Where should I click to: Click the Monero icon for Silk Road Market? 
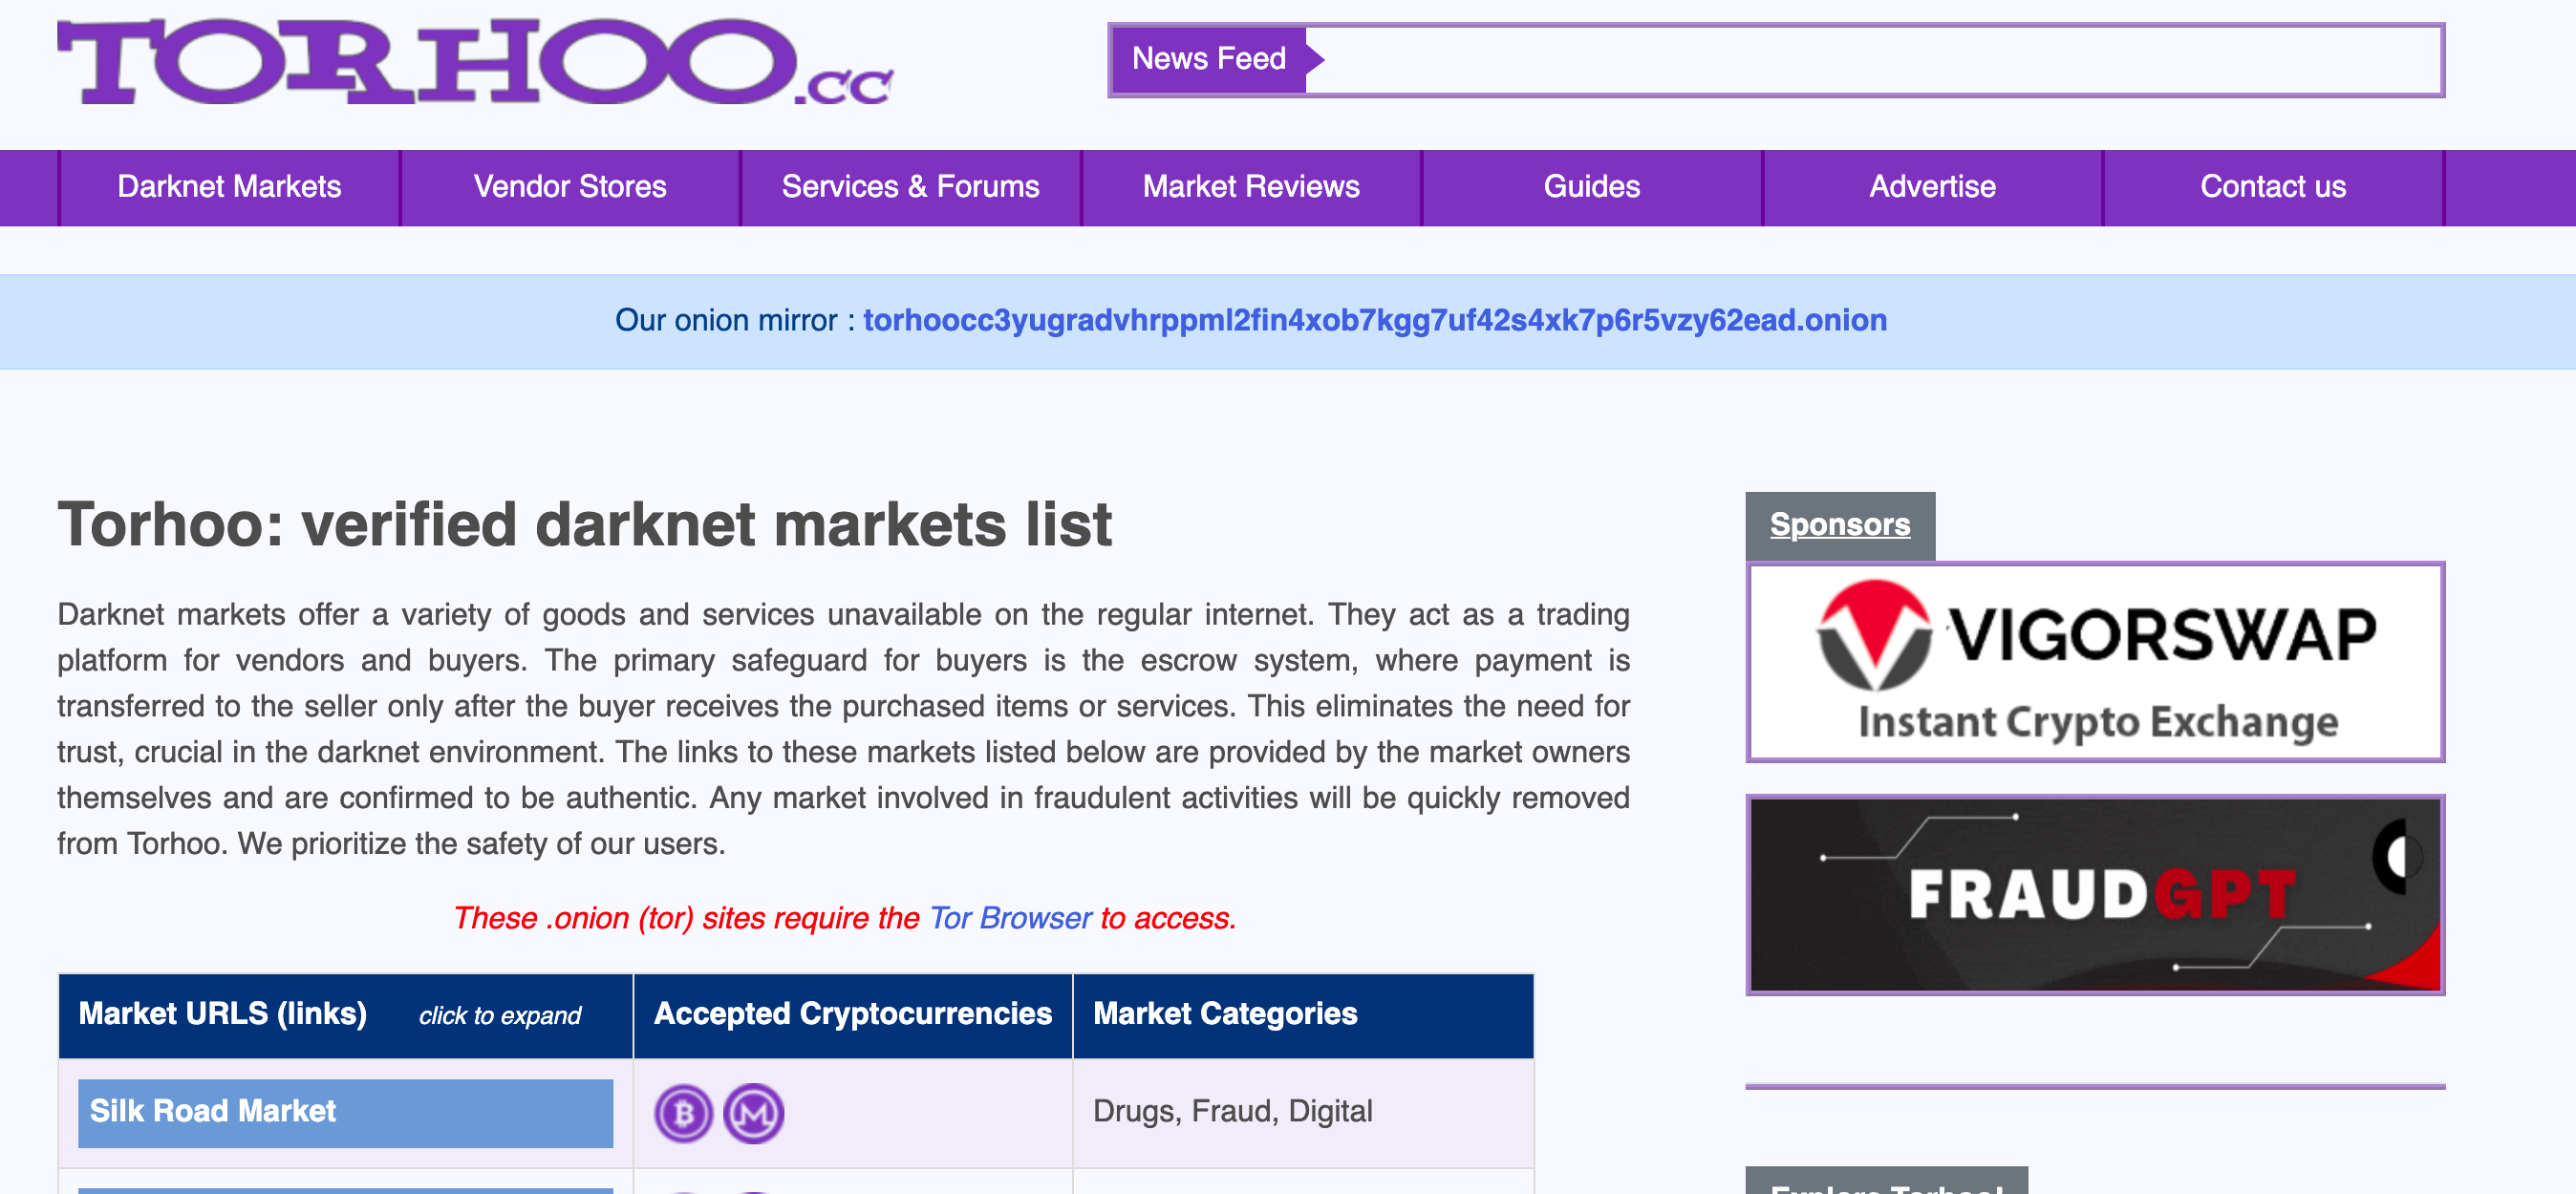pyautogui.click(x=754, y=1113)
